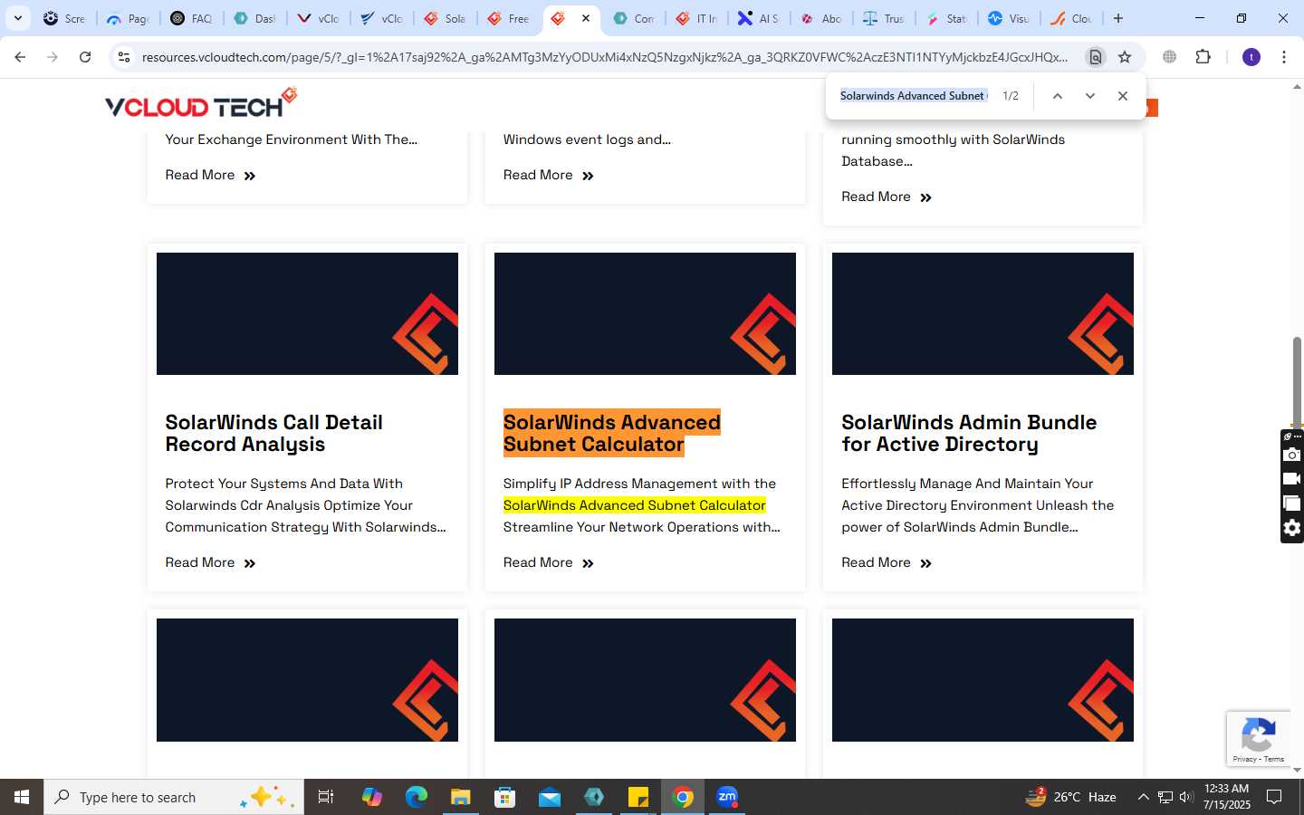Click the page search icon in address bar

pos(1095,57)
